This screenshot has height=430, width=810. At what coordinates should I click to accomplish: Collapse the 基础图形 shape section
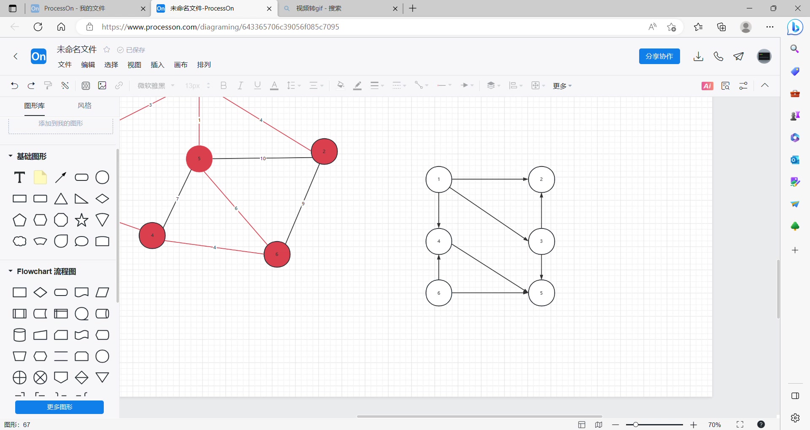[x=11, y=156]
